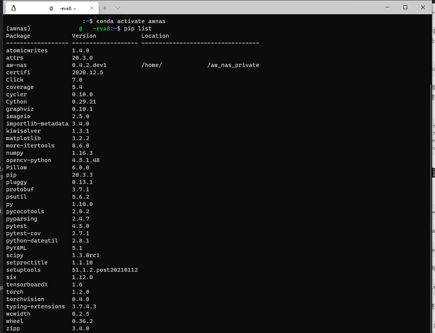Click the 4.5.1.48 version value
The width and height of the screenshot is (435, 333).
86,160
